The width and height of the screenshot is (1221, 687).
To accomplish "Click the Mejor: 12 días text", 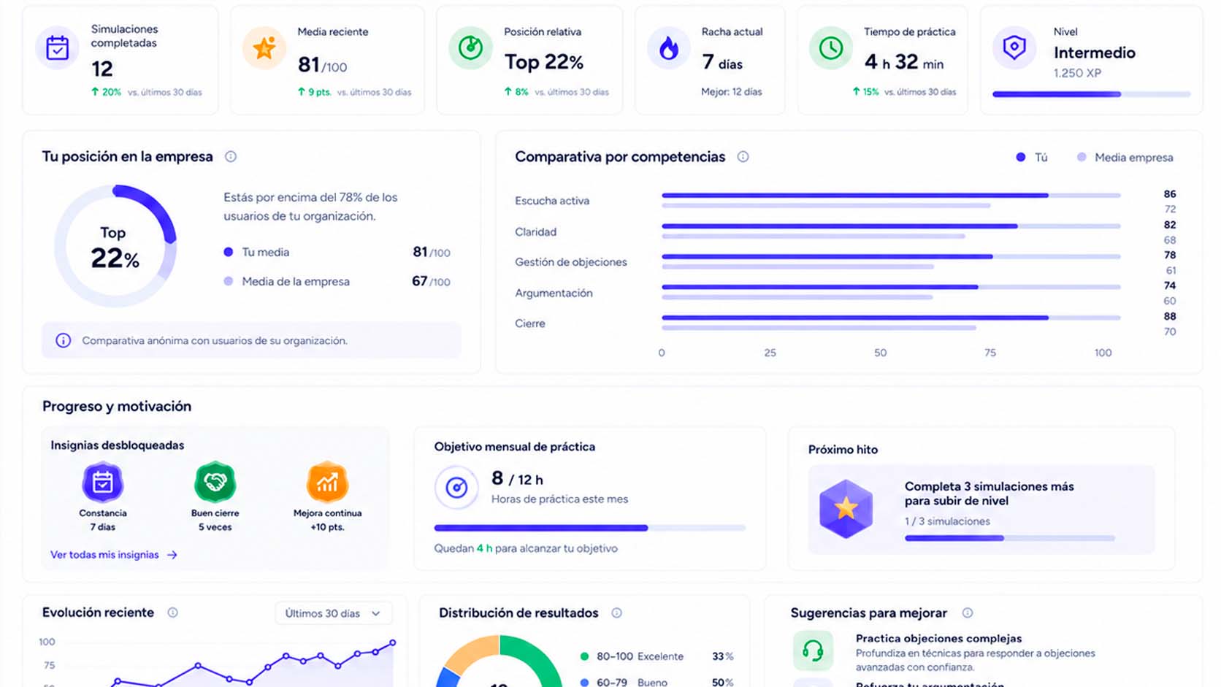I will (732, 92).
